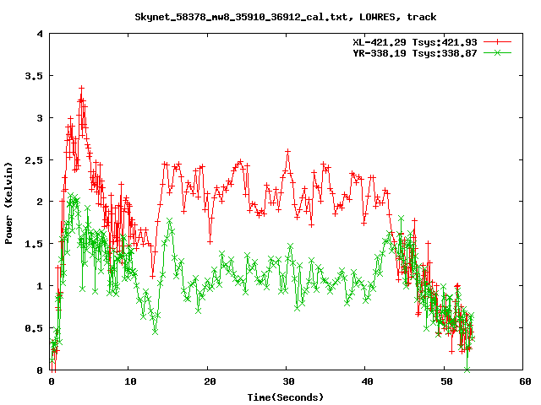Click the x-axis tick label 60
This screenshot has width=541, height=405.
[525, 381]
